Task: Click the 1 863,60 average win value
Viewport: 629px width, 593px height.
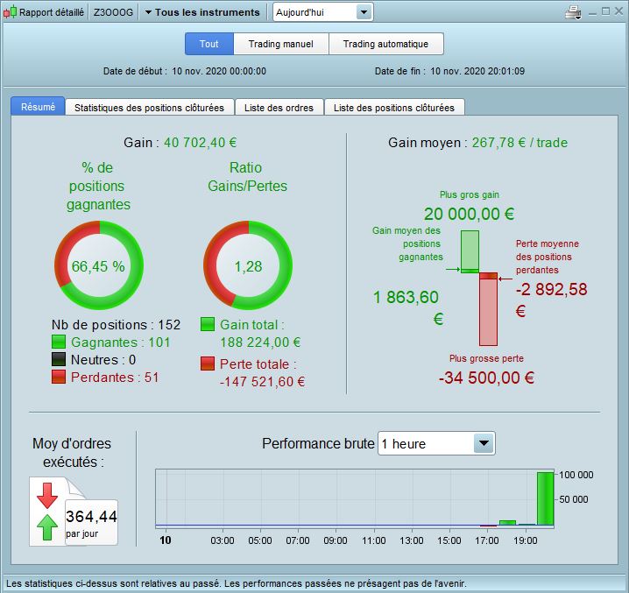Action: tap(406, 297)
